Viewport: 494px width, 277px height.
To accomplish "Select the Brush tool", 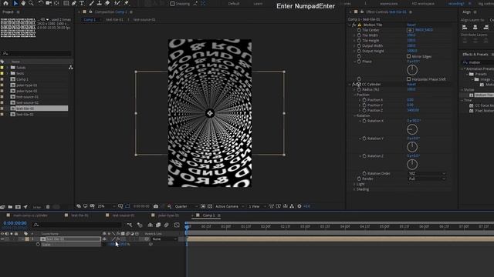I will tap(91, 3).
